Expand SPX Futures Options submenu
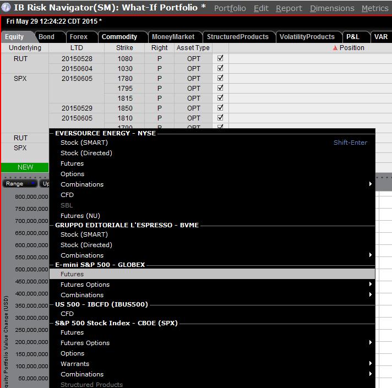This screenshot has height=388, width=392. coord(370,343)
